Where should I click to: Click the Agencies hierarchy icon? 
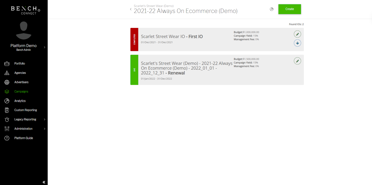coord(7,73)
